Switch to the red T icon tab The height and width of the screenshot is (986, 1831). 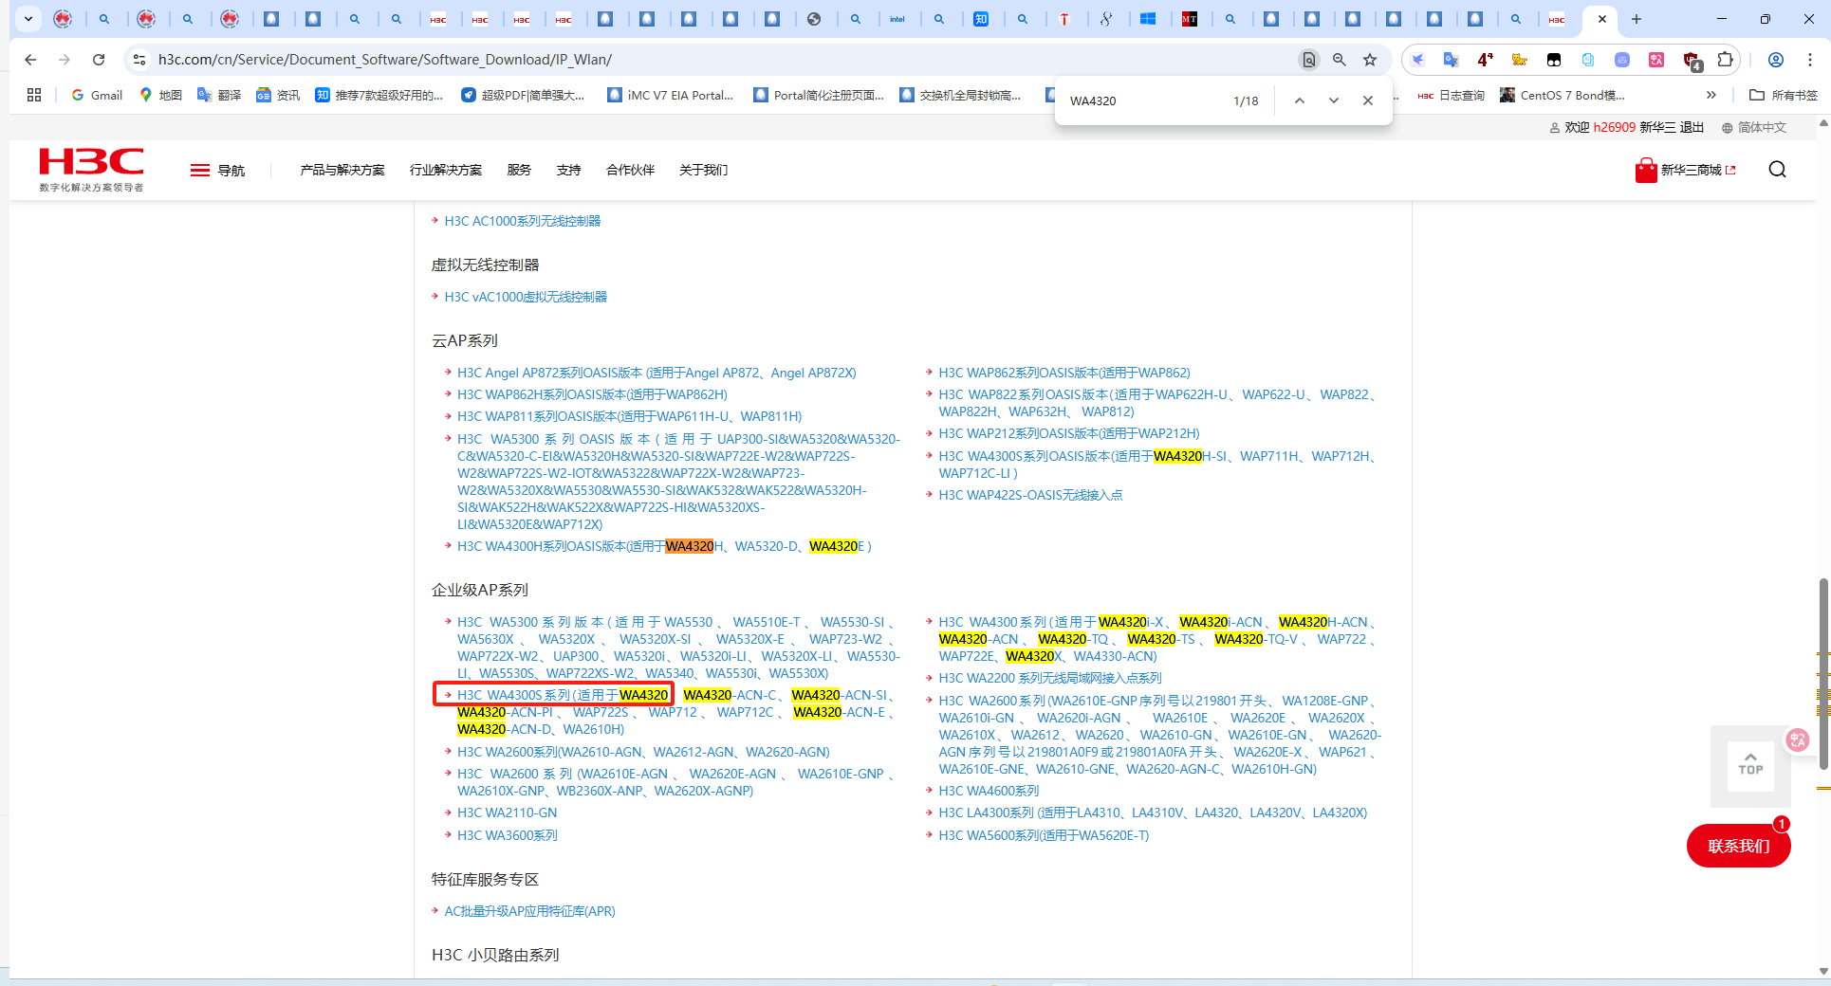pos(1064,19)
